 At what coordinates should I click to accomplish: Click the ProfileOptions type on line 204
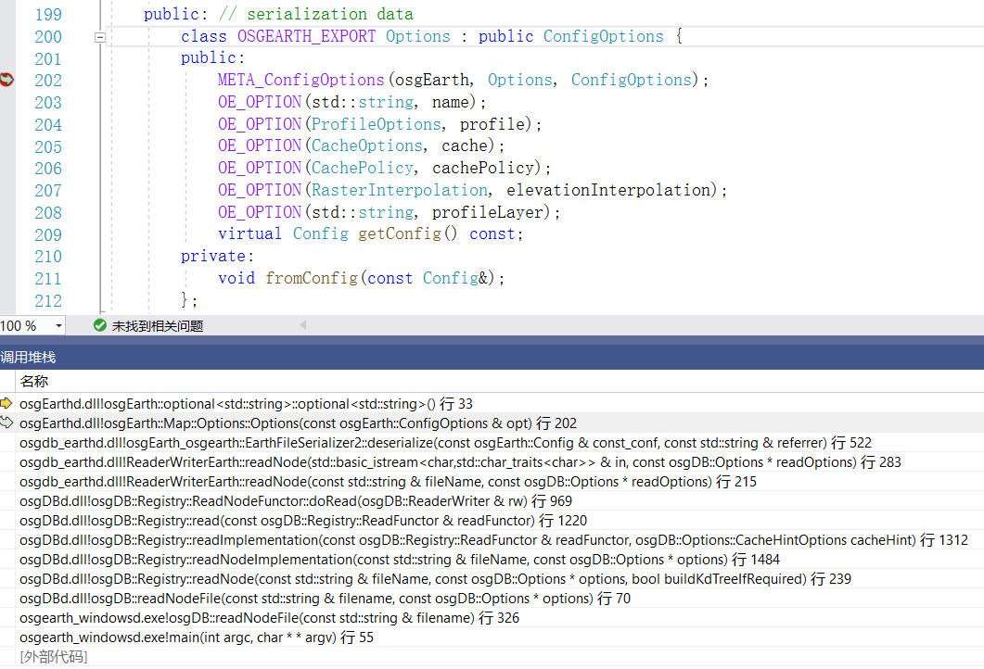377,124
